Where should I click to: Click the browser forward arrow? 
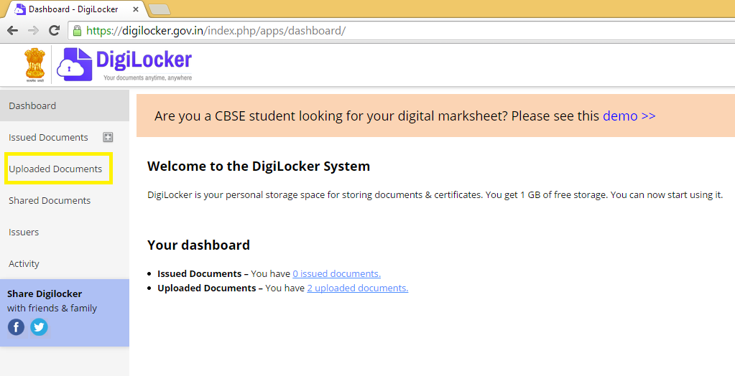(x=33, y=31)
